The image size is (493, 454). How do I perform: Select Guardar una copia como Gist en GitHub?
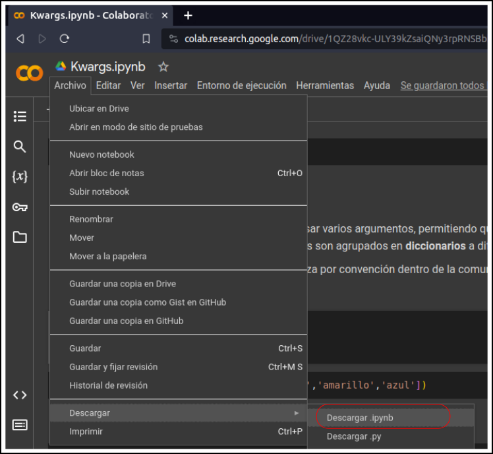point(179,302)
